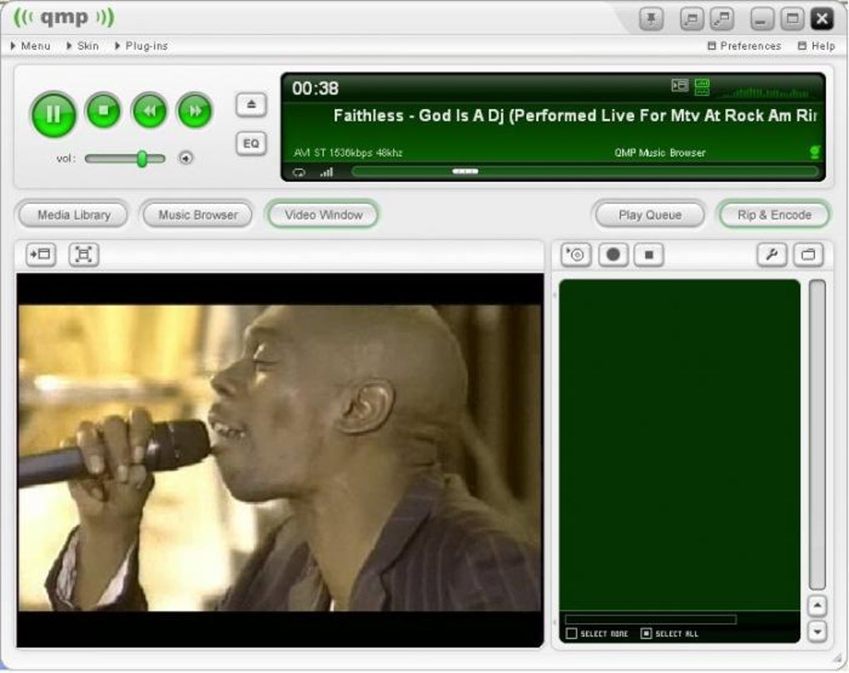849x673 pixels.
Task: Click the video mode icon in display
Action: tap(679, 86)
